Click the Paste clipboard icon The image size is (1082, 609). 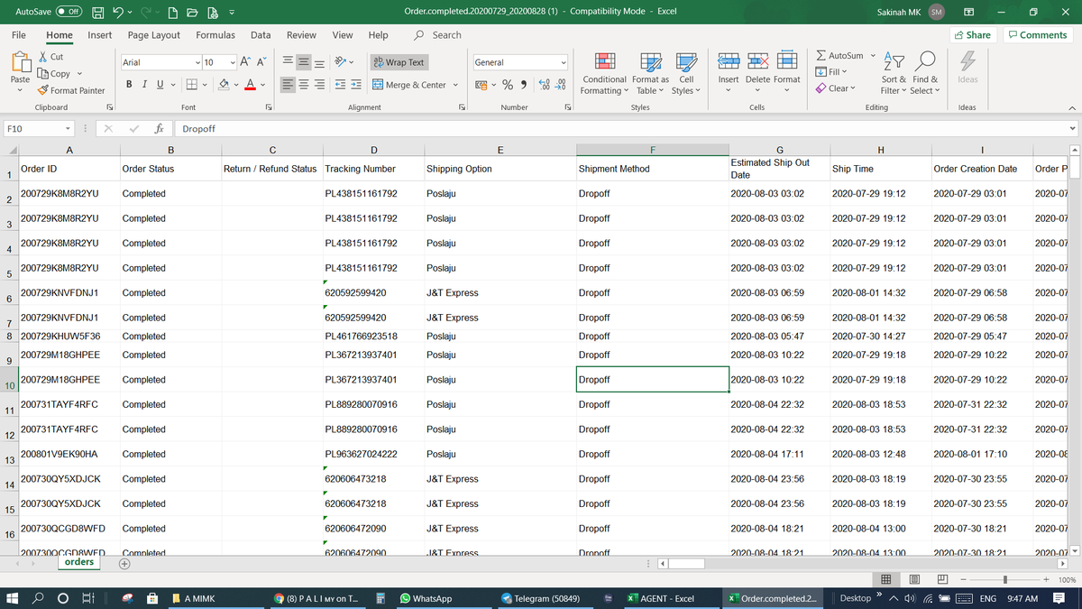(x=20, y=63)
